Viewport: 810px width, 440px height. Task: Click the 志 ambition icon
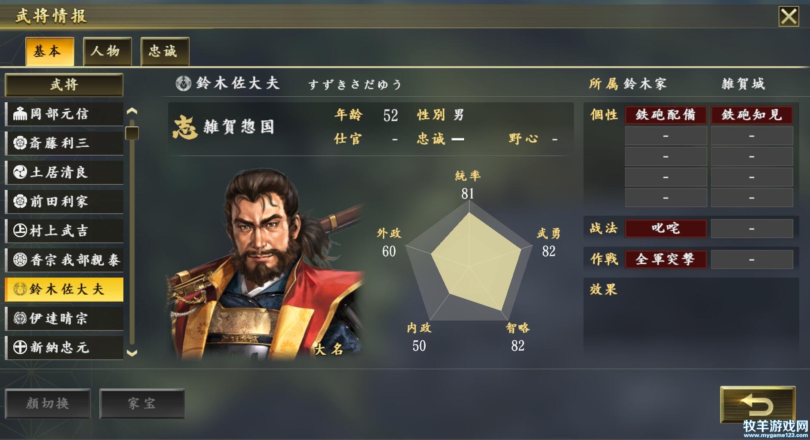tap(185, 127)
